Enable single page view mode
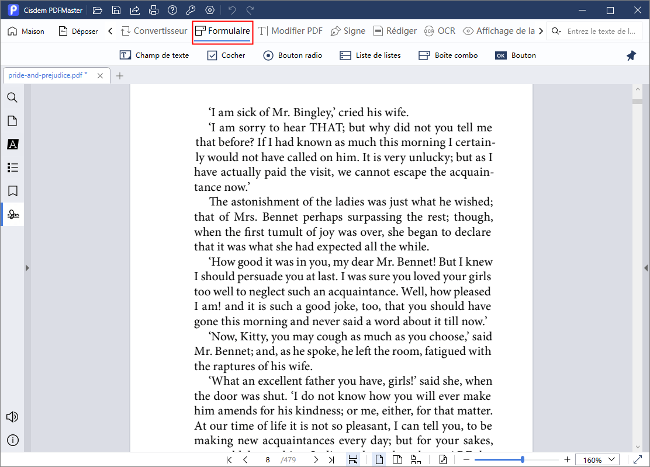This screenshot has height=467, width=650. pyautogui.click(x=379, y=460)
